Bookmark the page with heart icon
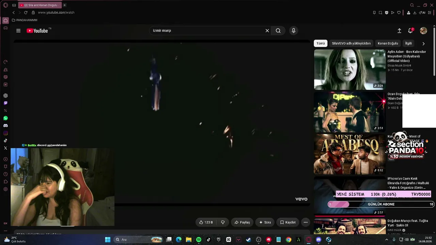Screen dimensions: 436x245 399,13
